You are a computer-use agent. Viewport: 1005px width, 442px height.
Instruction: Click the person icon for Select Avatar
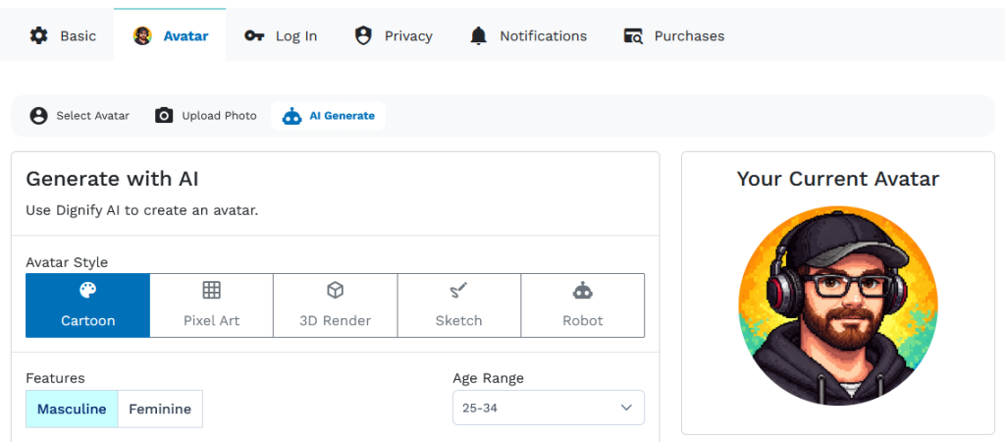pyautogui.click(x=38, y=116)
